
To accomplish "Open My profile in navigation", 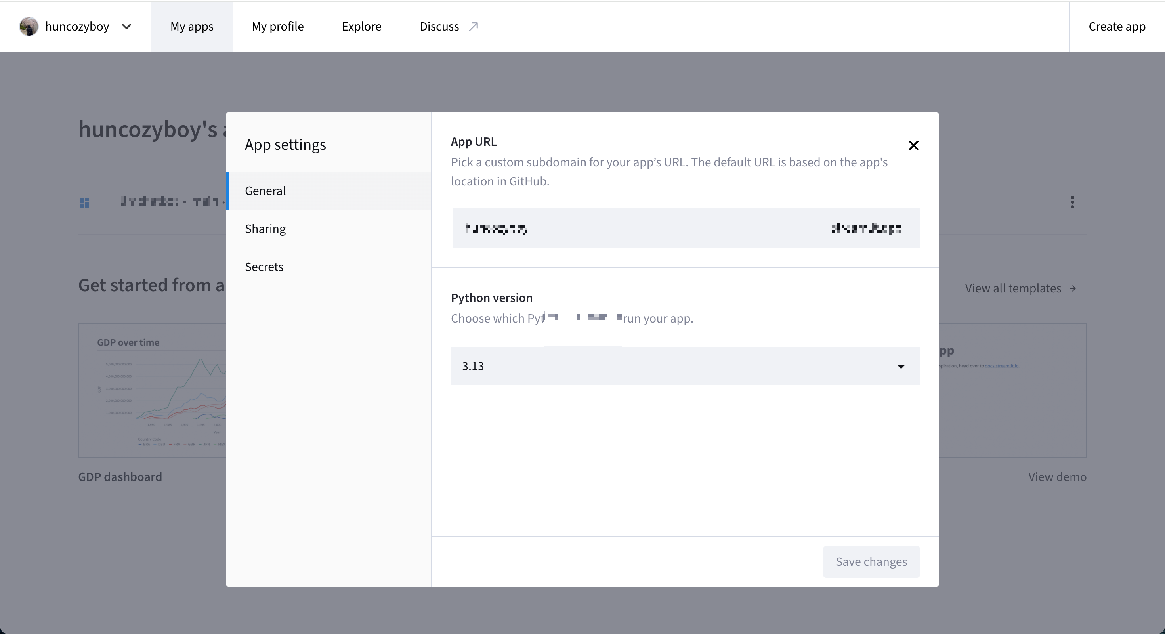I will pos(278,26).
